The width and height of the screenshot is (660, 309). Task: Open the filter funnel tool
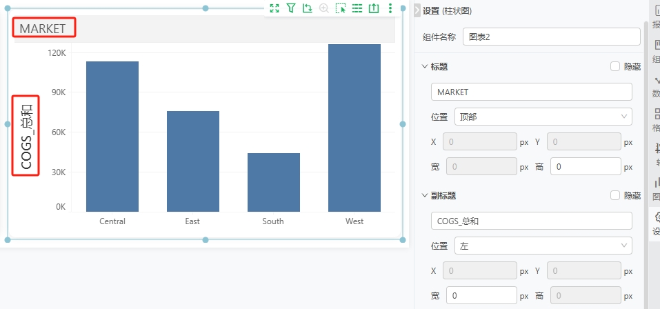click(x=291, y=8)
